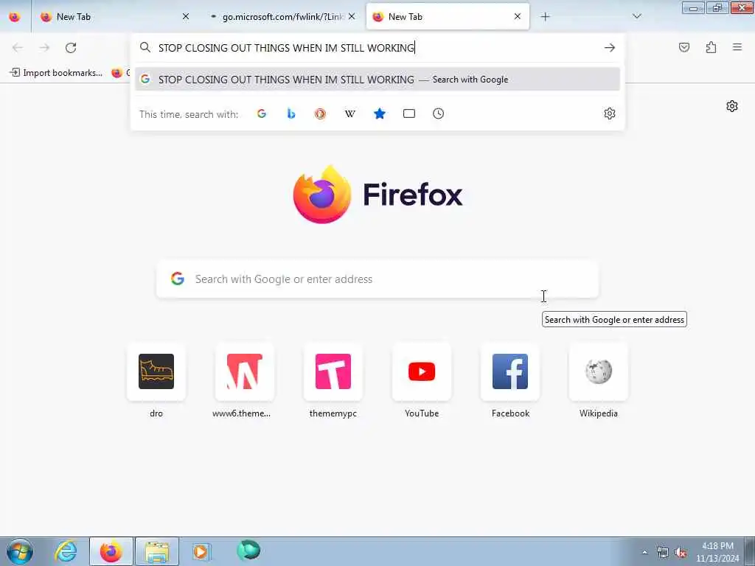The image size is (755, 566).
Task: Click inside the URL bar text
Action: tap(286, 48)
